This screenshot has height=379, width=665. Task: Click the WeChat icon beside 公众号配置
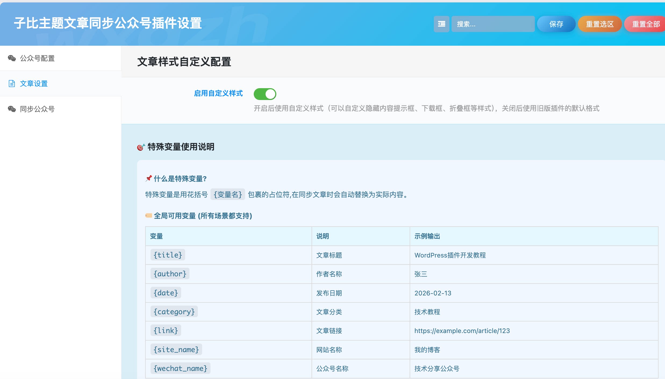[x=12, y=58]
